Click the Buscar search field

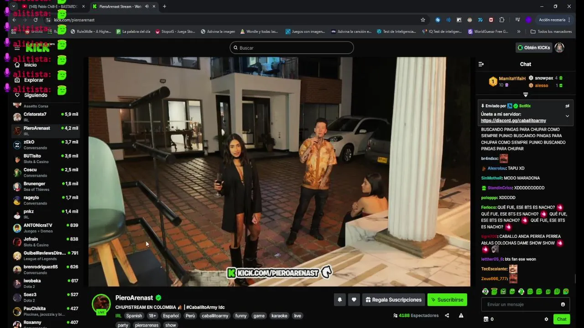click(x=292, y=48)
